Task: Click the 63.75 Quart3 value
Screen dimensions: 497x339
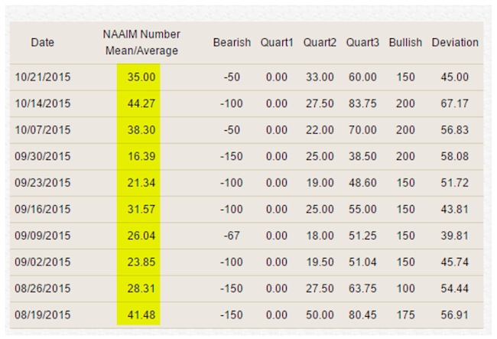Action: tap(362, 288)
